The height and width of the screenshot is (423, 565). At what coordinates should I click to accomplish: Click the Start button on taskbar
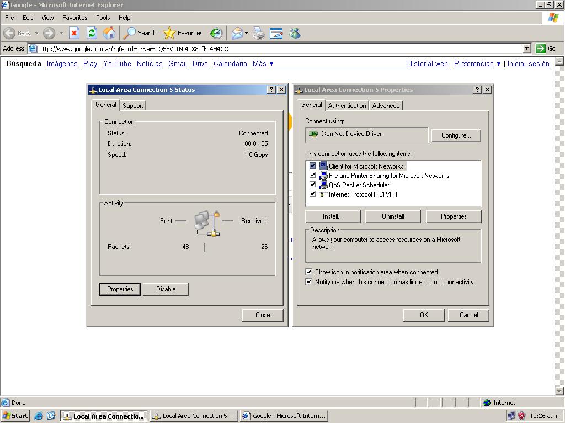15,416
